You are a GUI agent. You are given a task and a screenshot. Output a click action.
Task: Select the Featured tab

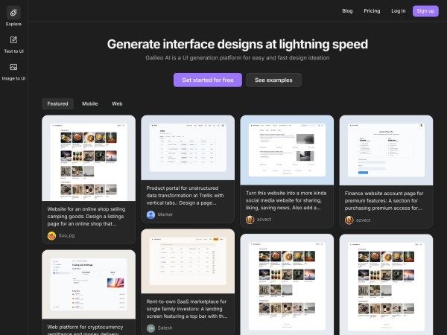57,103
